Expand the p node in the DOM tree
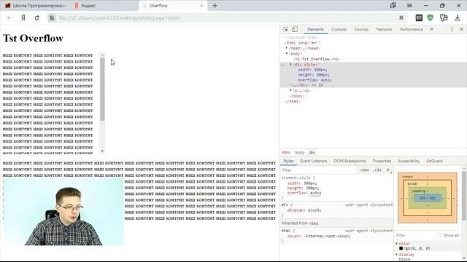 point(290,90)
